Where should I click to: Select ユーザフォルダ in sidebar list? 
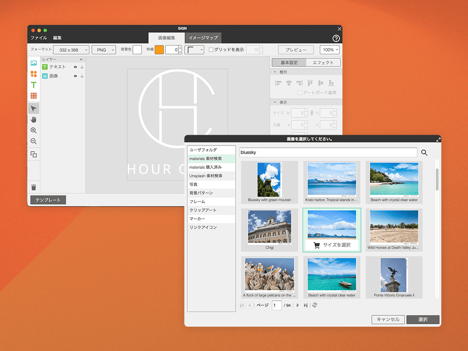point(211,150)
